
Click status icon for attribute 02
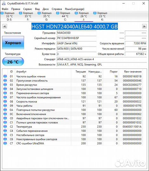[x=5, y=80]
